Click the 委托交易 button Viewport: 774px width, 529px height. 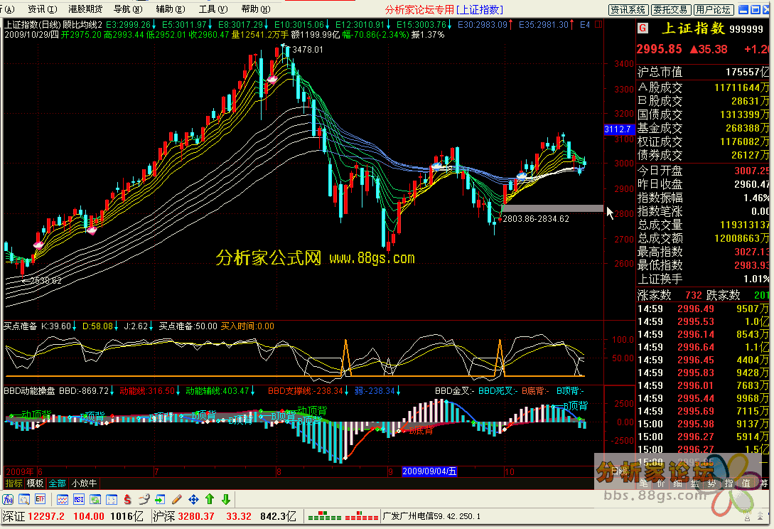click(x=670, y=9)
